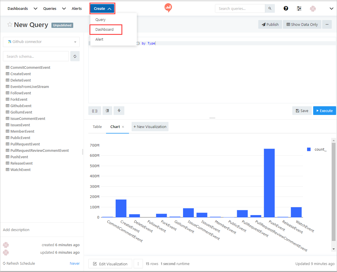The height and width of the screenshot is (272, 337).
Task: Execute the query
Action: coord(325,111)
